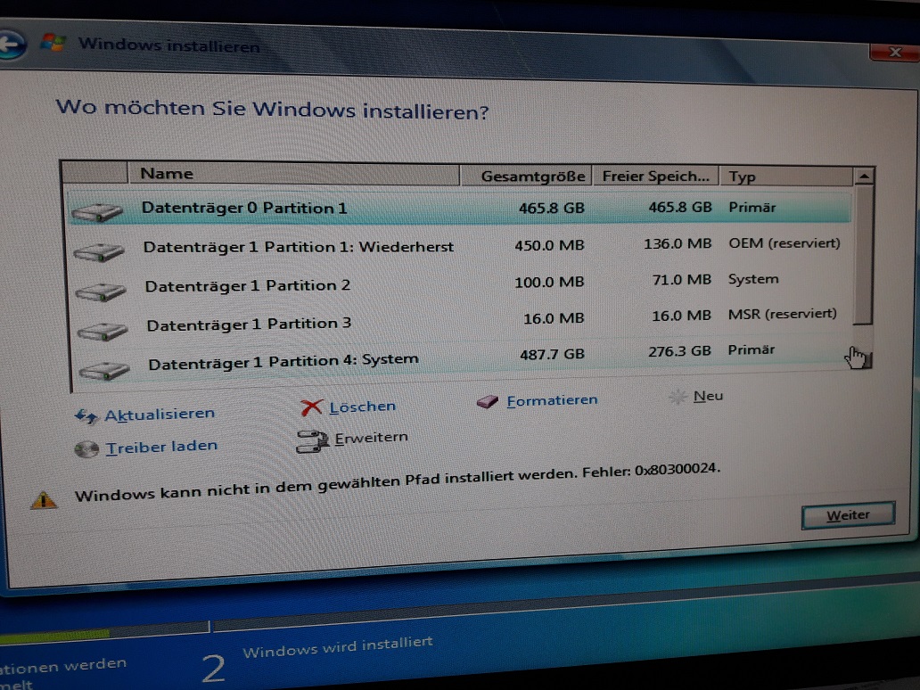The height and width of the screenshot is (690, 920).
Task: Click the 71.0 MB free space value
Action: point(682,280)
